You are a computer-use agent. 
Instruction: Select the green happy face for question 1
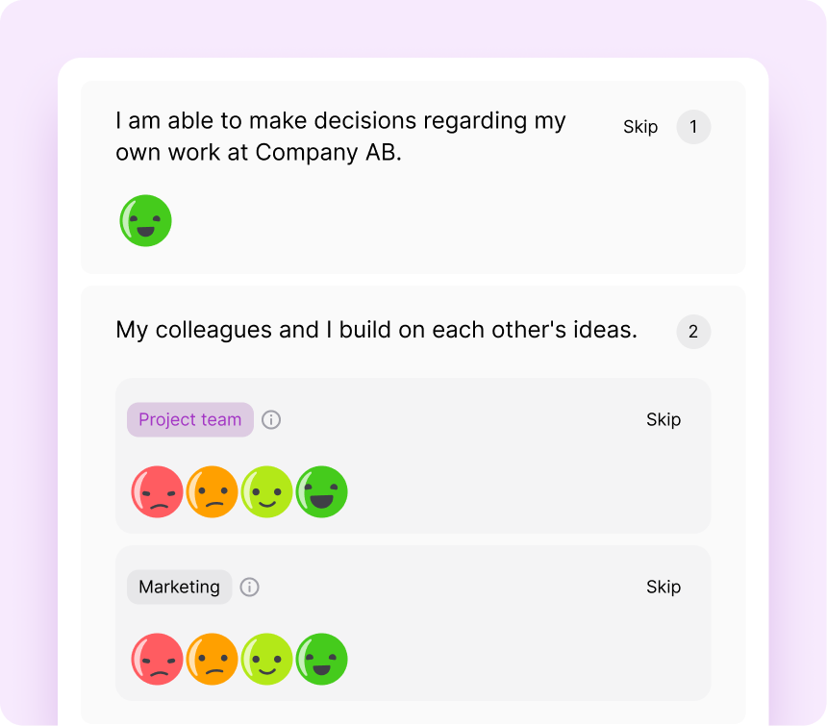click(x=146, y=220)
